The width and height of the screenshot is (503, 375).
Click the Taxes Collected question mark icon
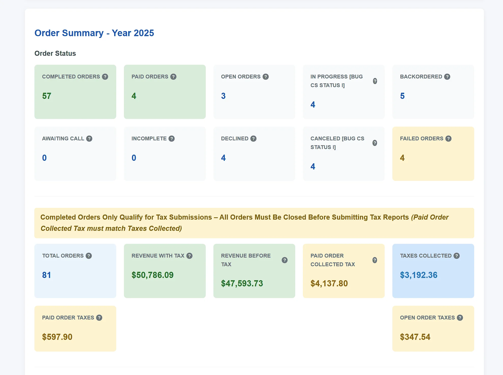[x=457, y=256]
